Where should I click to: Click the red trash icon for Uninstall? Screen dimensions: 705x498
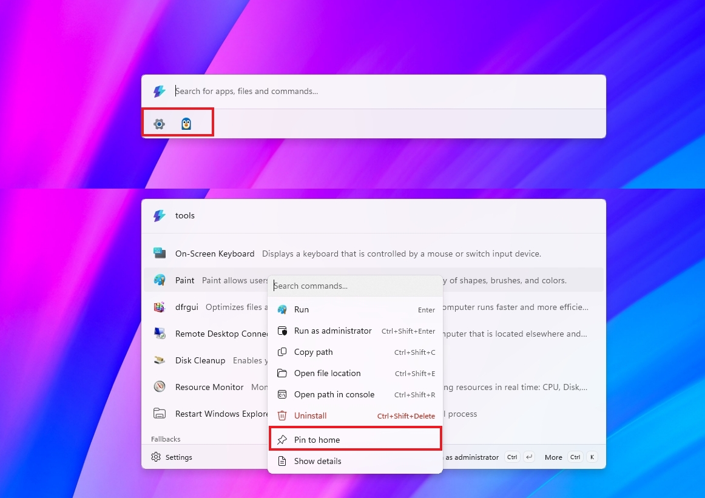point(282,416)
